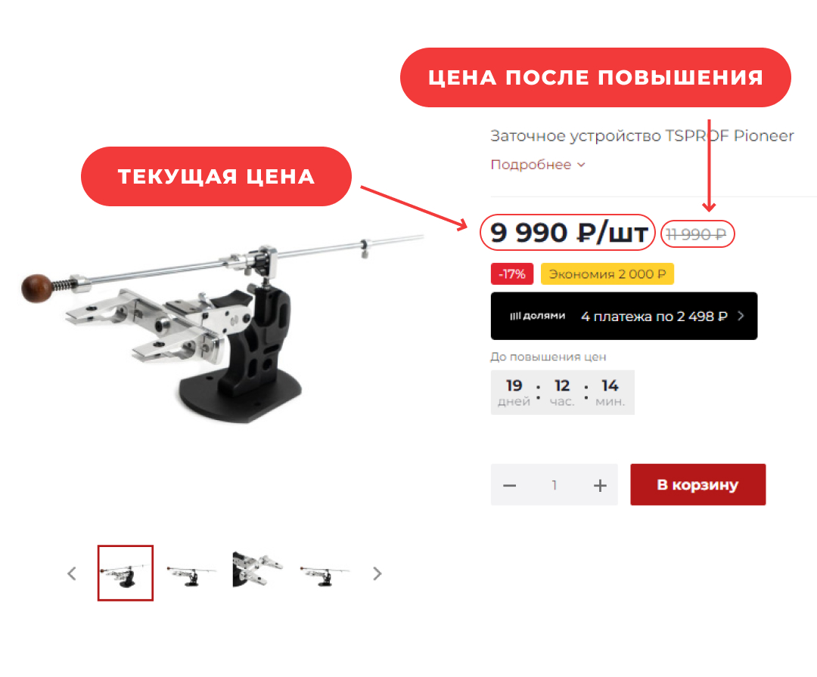Viewport: 817px width, 677px height.
Task: Add item with В корзину button
Action: click(x=697, y=484)
